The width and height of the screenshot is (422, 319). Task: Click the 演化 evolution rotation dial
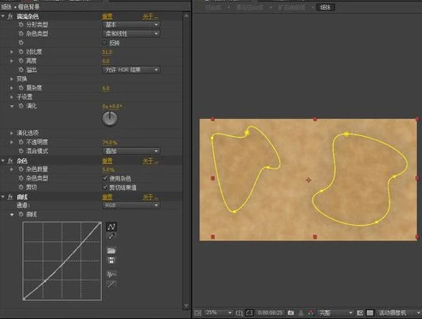pos(110,118)
